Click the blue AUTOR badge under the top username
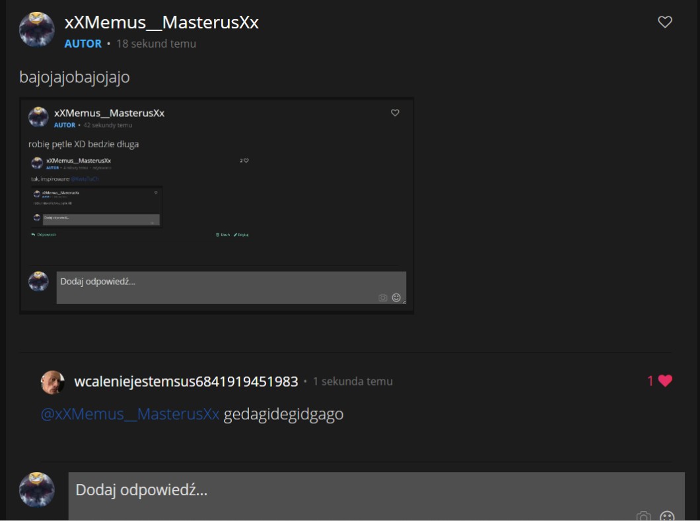The width and height of the screenshot is (700, 521). (x=83, y=44)
